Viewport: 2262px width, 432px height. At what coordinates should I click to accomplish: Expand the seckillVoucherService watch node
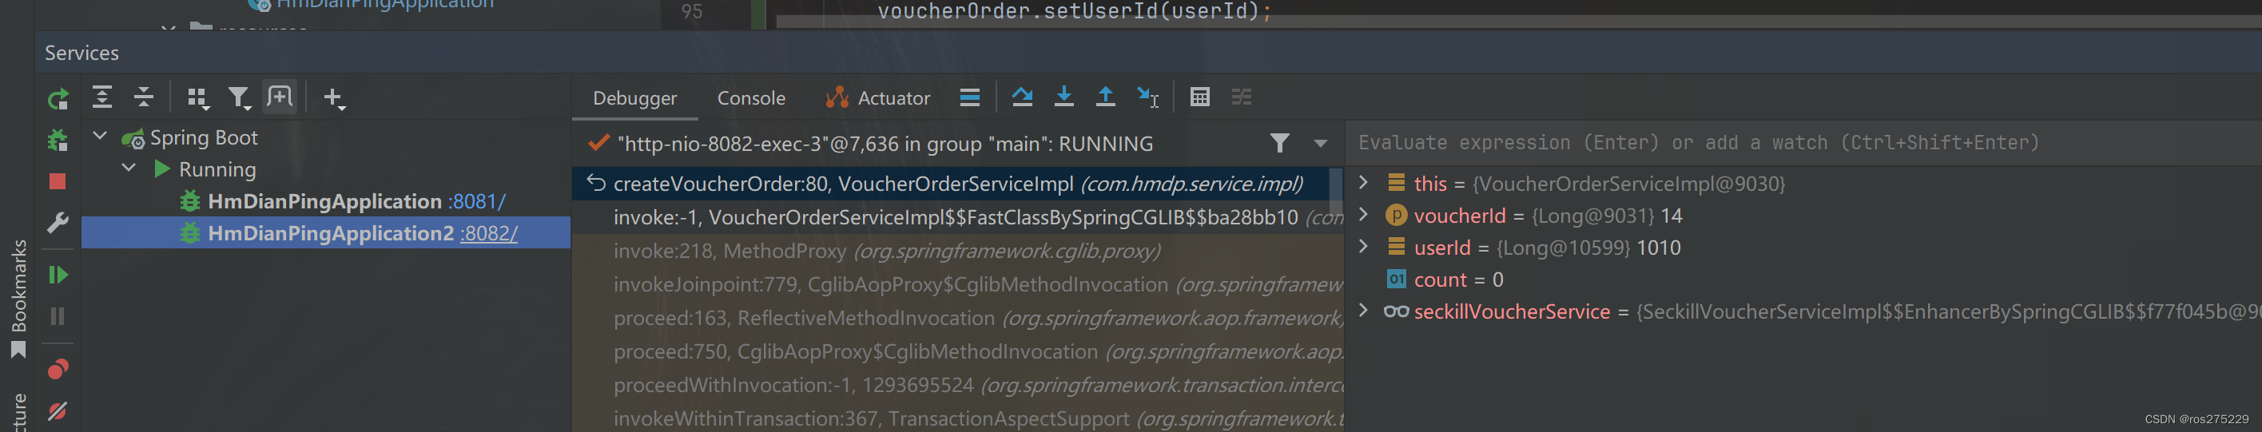click(x=1363, y=310)
